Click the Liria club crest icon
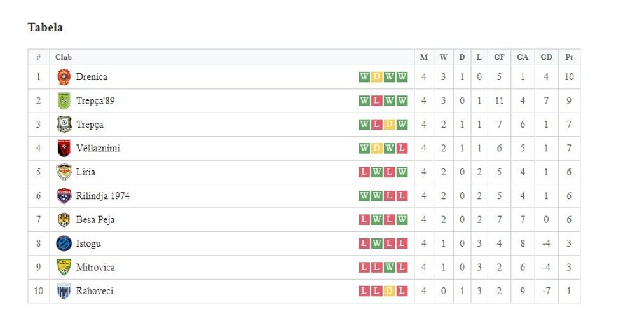Image resolution: width=623 pixels, height=321 pixels. point(63,172)
